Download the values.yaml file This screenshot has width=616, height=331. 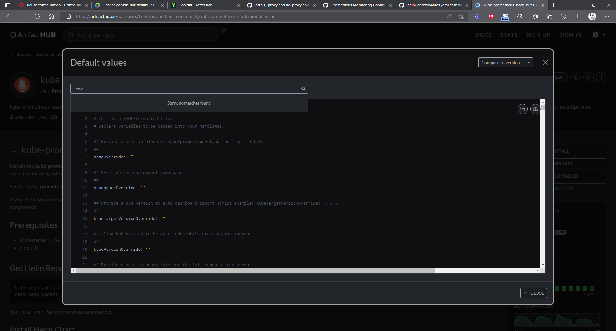535,109
